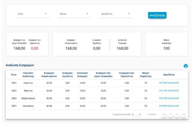
Task: Click the Μέρες Ασφάλισης column header
Action: coord(146,75)
